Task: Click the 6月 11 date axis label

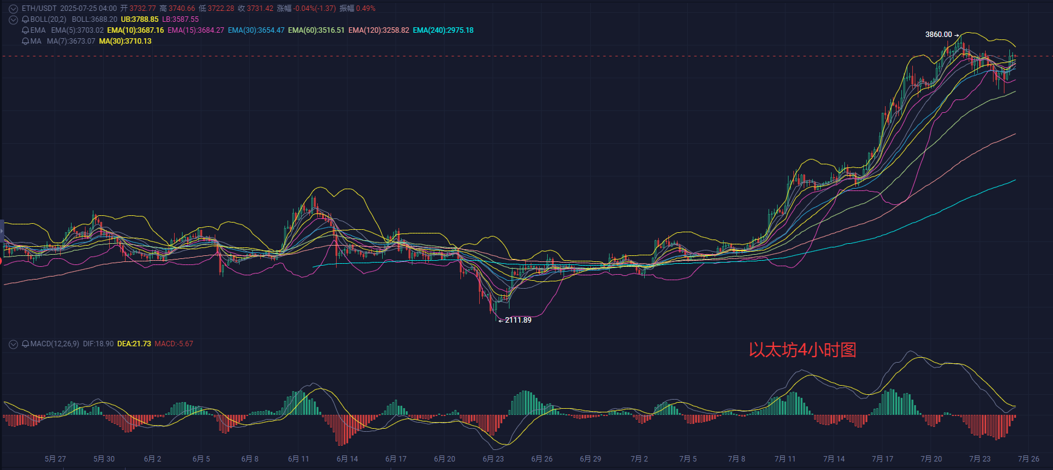Action: (298, 459)
